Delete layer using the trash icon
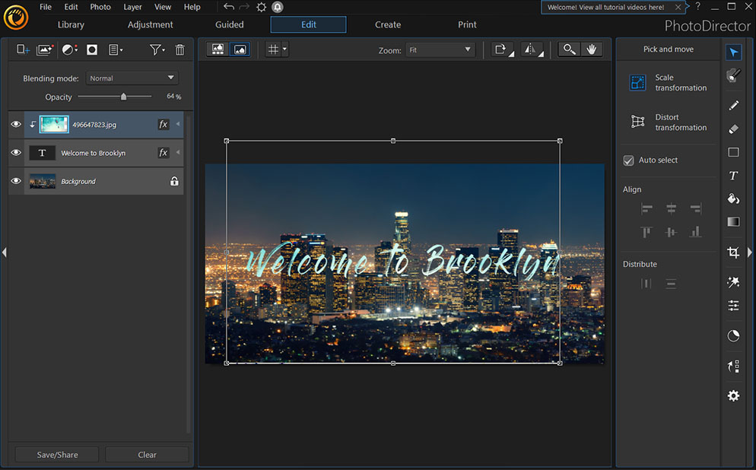756x470 pixels. pos(179,49)
